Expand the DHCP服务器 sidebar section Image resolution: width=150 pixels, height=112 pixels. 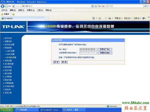coord(9,64)
